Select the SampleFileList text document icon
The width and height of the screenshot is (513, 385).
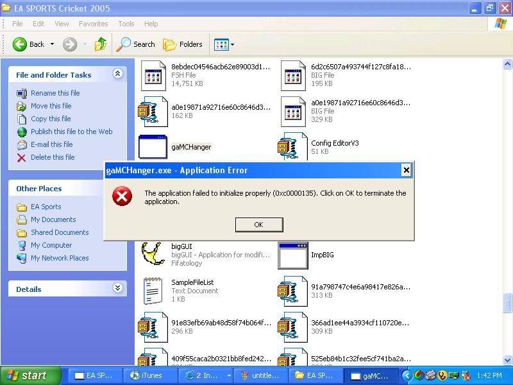coord(153,291)
